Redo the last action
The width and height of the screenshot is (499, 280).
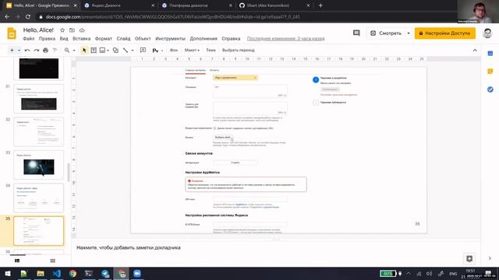[37, 50]
